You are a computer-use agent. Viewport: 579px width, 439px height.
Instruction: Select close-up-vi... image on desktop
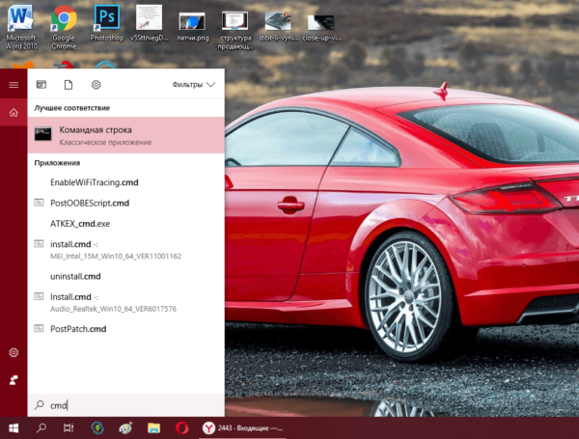click(x=321, y=28)
